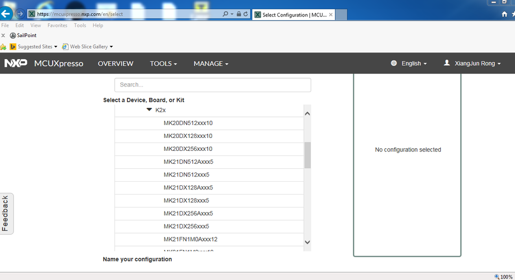Open a new blank browser tab

coord(341,15)
